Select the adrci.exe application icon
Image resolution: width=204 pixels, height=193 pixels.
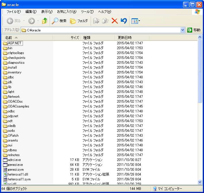coord(5,160)
